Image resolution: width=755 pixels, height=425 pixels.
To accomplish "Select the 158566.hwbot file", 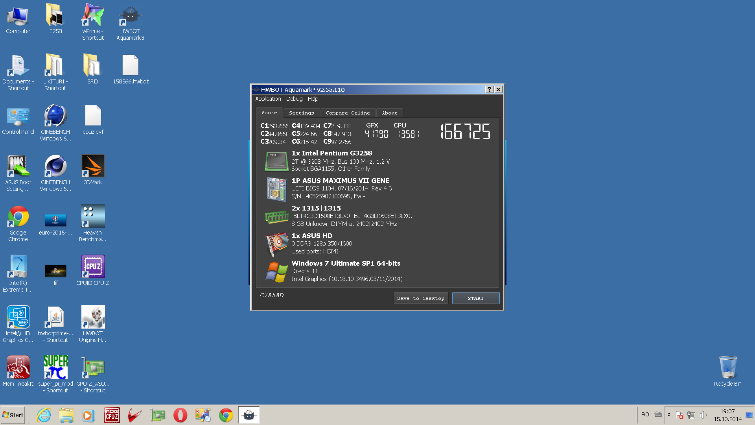I will pyautogui.click(x=131, y=69).
